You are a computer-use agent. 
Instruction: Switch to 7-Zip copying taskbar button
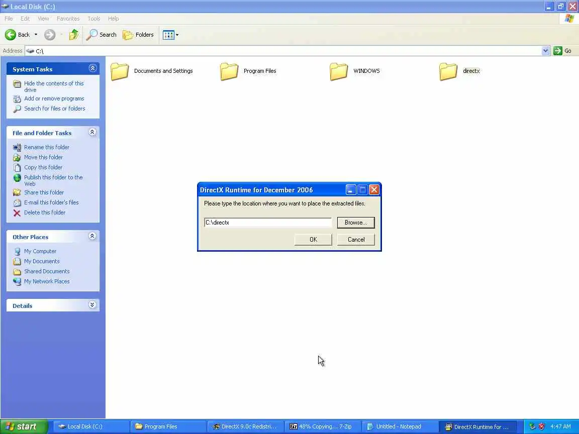tap(322, 426)
